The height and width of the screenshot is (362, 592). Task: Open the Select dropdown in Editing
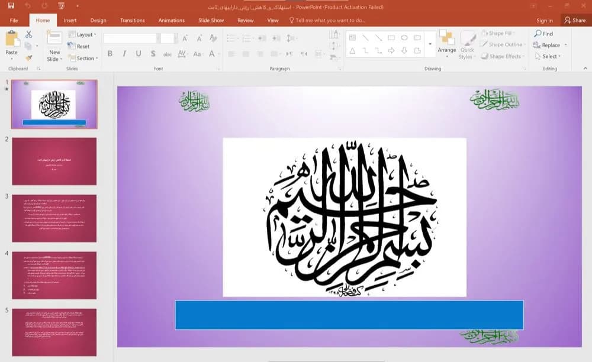(548, 56)
